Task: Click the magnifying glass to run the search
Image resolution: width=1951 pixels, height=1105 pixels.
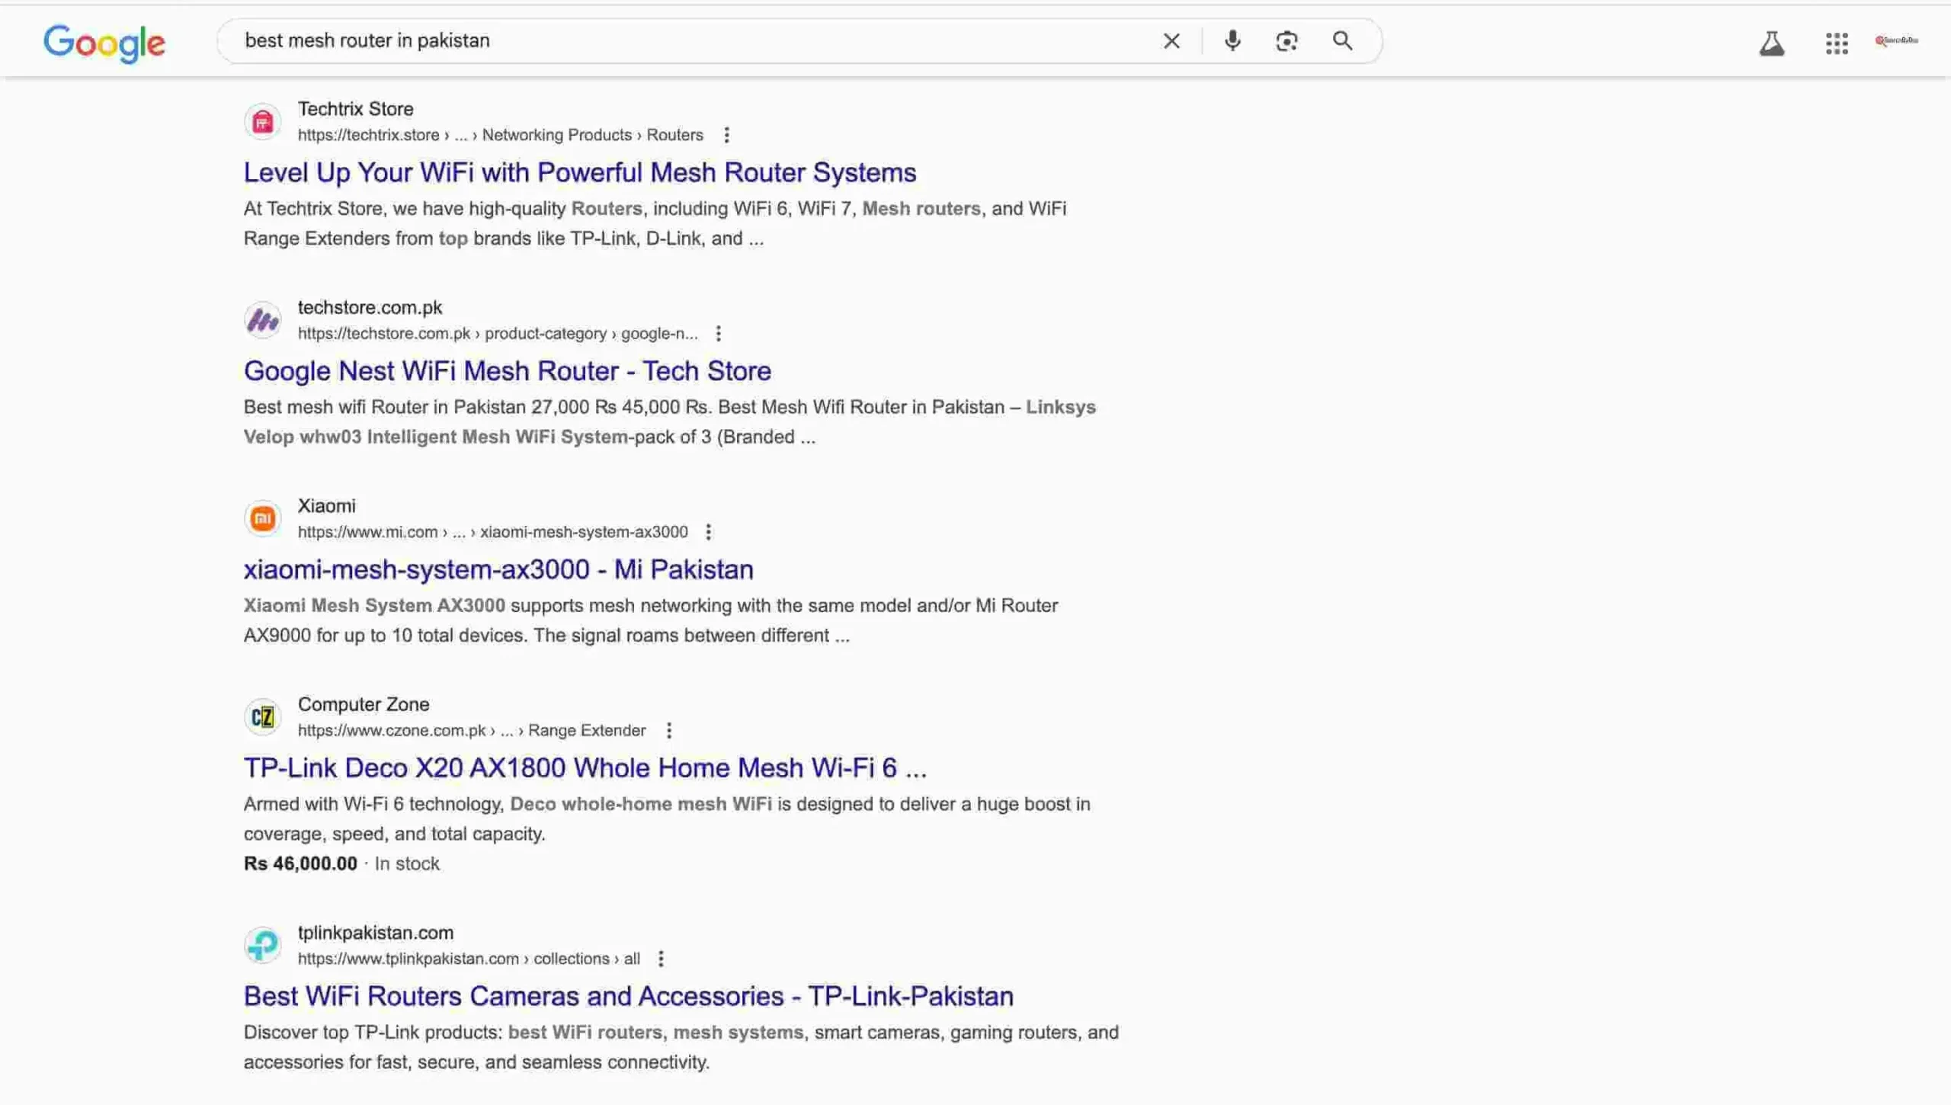Action: [x=1343, y=40]
